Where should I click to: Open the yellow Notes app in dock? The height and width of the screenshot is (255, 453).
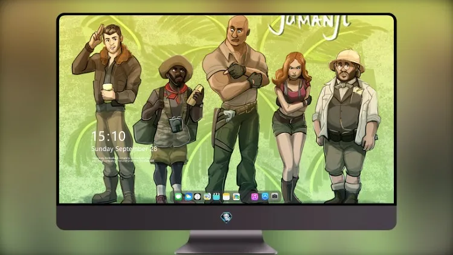click(226, 197)
